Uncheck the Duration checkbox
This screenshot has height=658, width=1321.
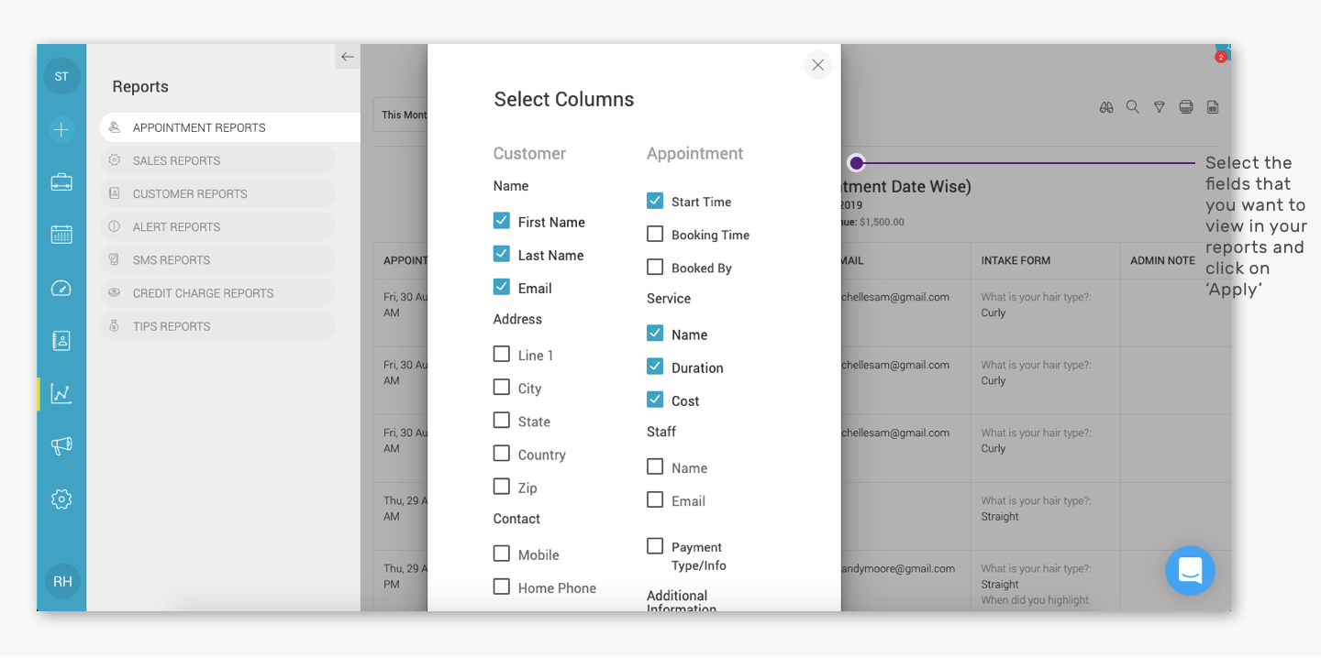pos(655,367)
